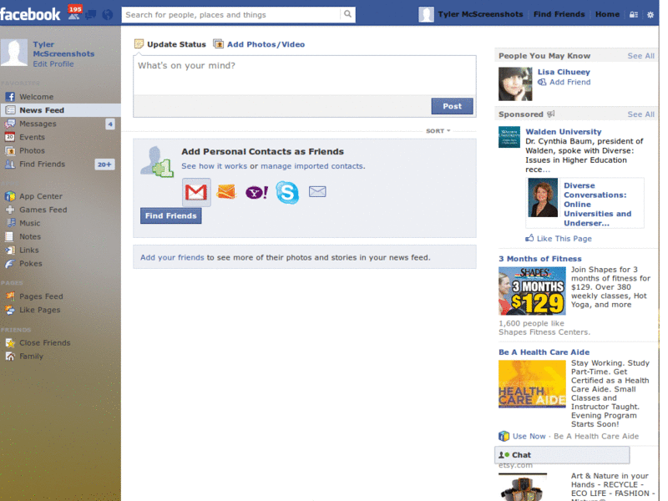Open Photos icon in sidebar
668x501 pixels.
point(10,151)
